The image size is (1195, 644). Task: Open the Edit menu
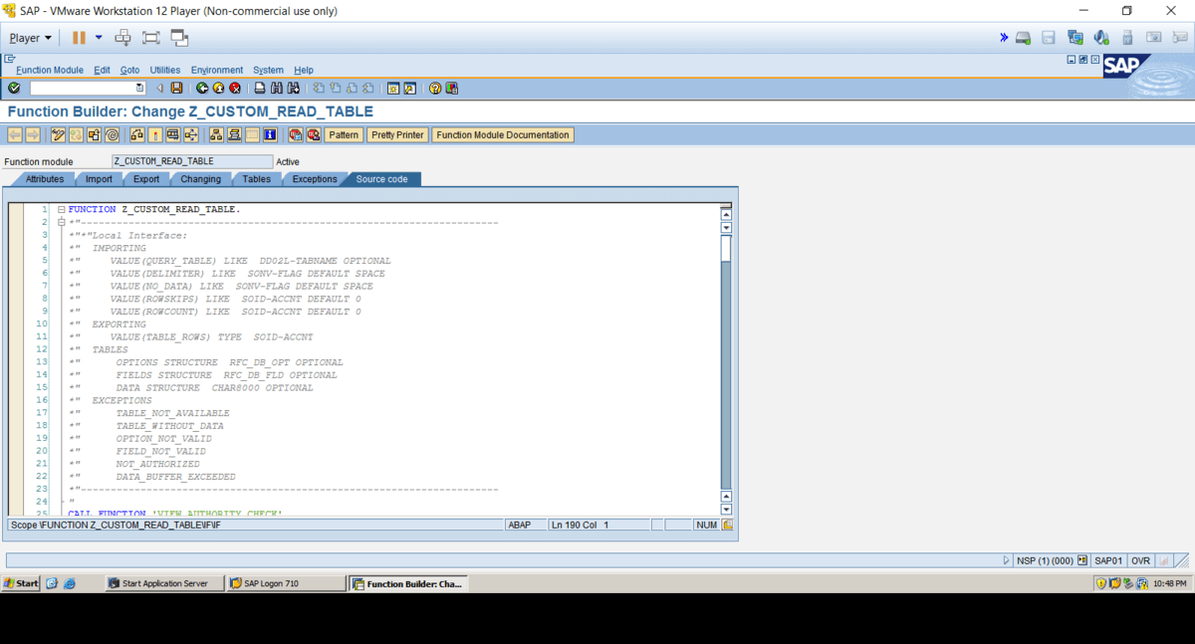tap(103, 70)
